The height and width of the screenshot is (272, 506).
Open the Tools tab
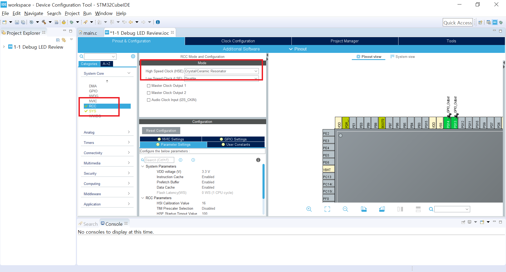tap(451, 41)
